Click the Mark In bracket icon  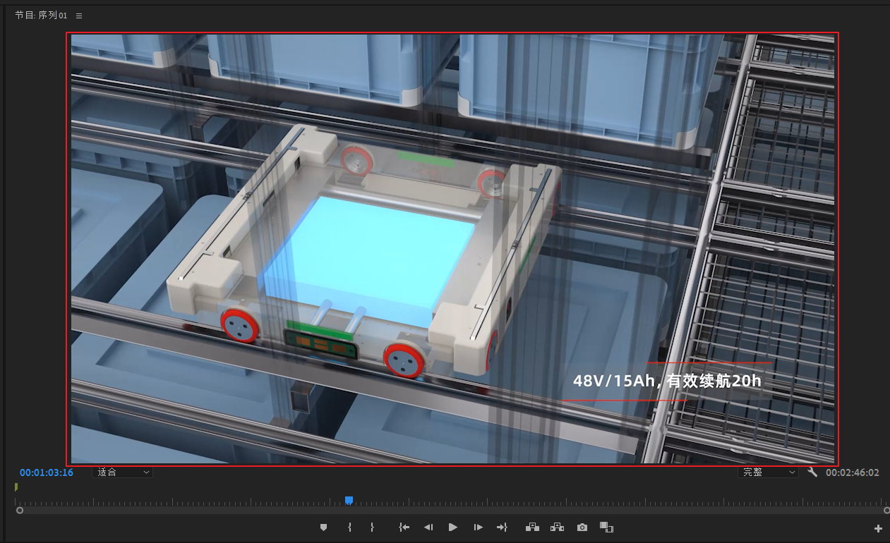coord(349,527)
